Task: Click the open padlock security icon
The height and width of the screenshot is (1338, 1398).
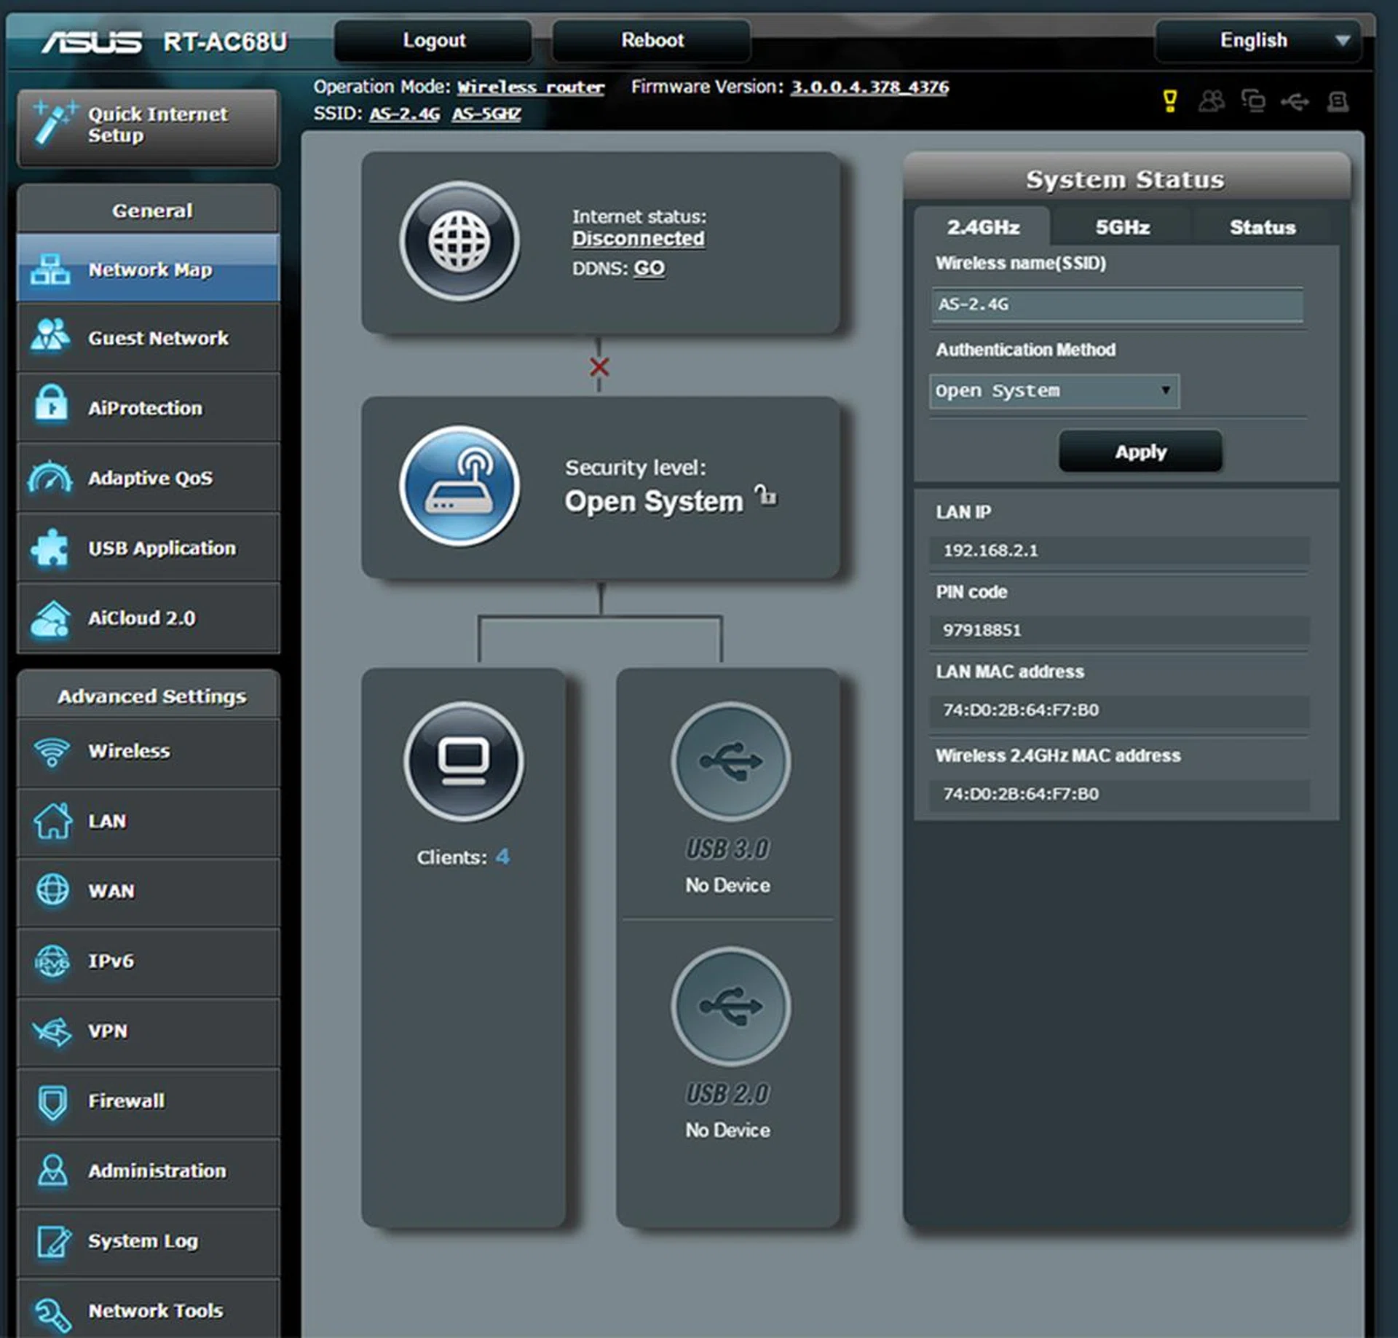Action: pos(766,496)
